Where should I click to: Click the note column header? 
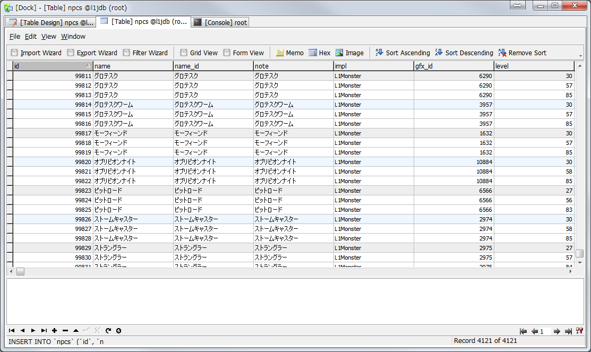tap(294, 66)
